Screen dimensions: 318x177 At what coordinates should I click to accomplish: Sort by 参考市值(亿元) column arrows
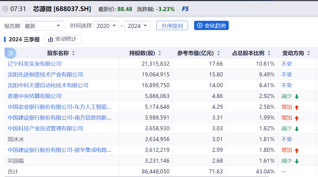click(218, 53)
